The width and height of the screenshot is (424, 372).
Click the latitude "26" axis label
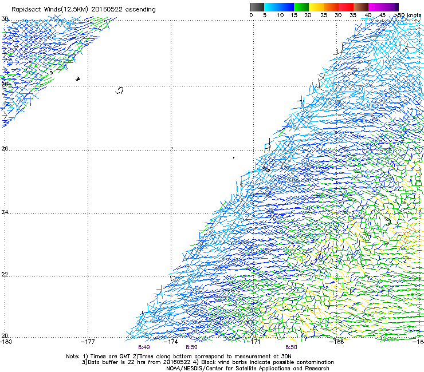pos(5,149)
